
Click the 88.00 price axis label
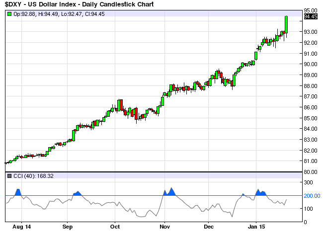[x=311, y=85]
